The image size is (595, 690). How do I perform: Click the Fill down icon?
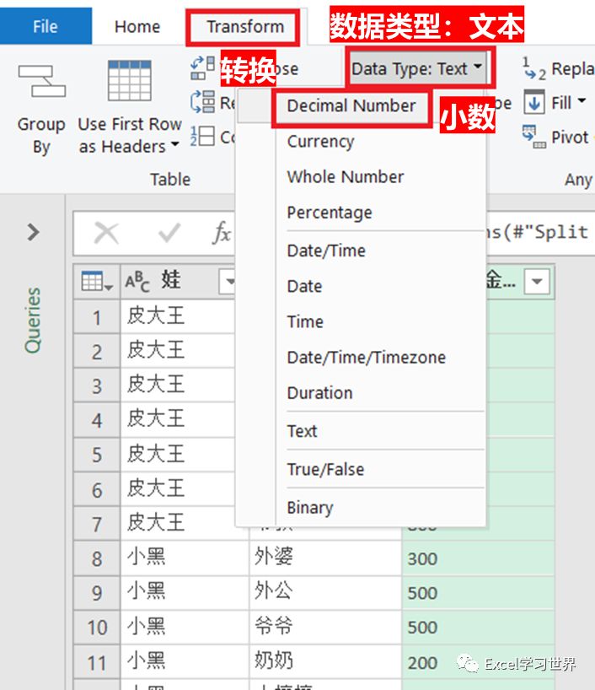point(534,102)
